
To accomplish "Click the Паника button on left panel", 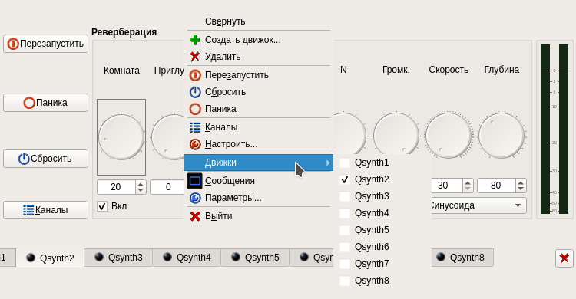I will (45, 103).
